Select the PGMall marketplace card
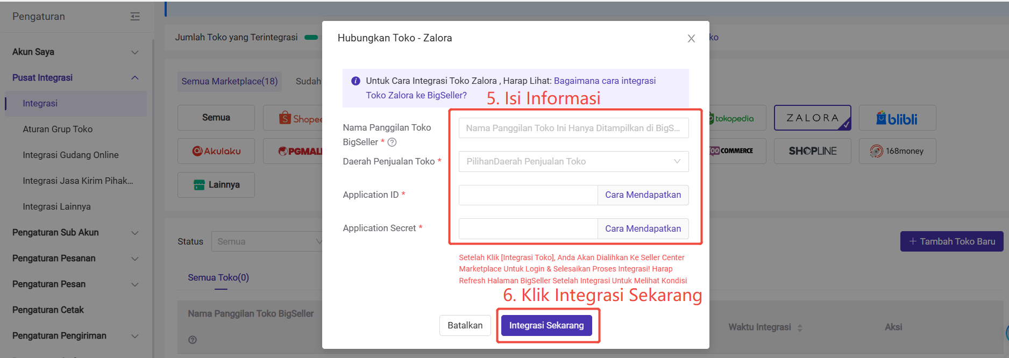 point(293,151)
